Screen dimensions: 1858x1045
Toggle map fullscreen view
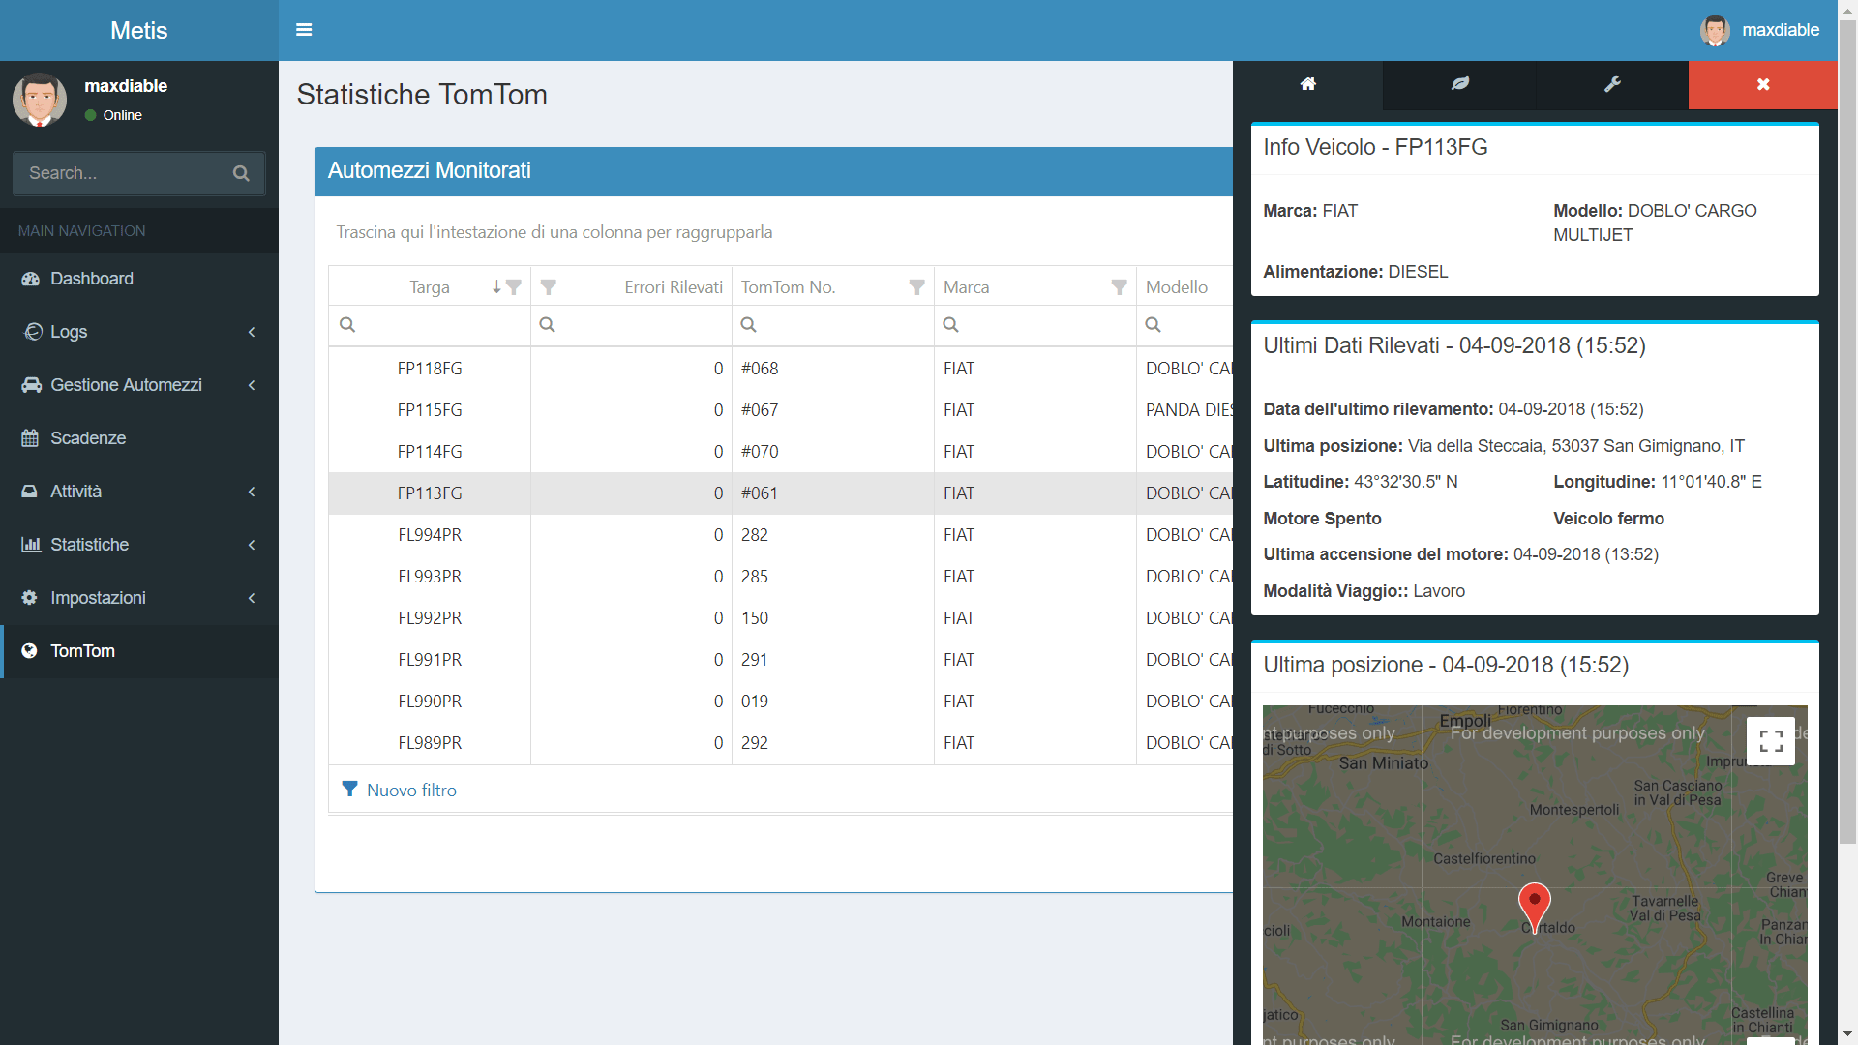point(1770,741)
